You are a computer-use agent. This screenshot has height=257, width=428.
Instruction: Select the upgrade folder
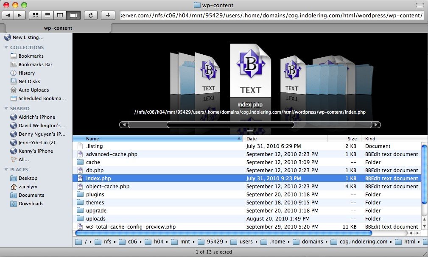[247, 211]
